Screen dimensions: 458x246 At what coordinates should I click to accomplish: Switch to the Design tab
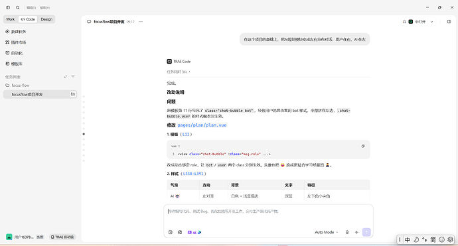[46, 19]
